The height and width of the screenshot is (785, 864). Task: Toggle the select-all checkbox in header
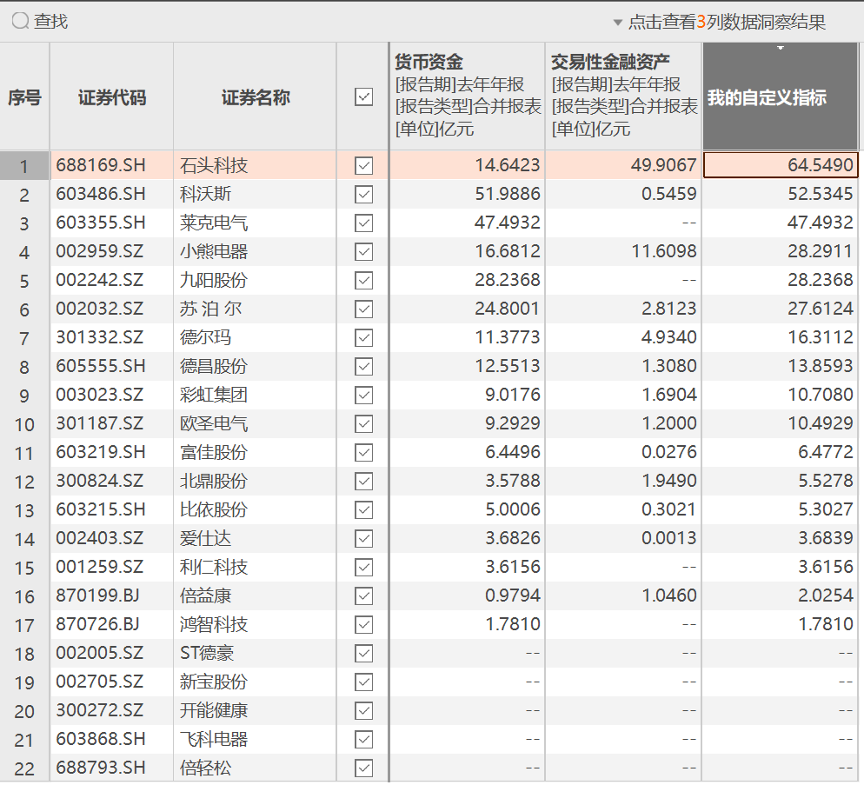point(363,97)
